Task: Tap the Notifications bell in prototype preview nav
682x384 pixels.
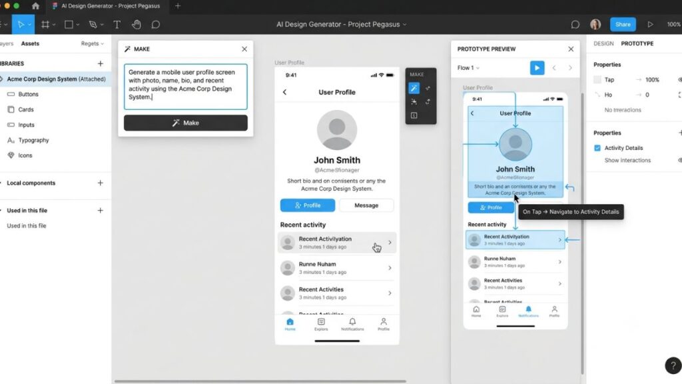Action: coord(528,311)
